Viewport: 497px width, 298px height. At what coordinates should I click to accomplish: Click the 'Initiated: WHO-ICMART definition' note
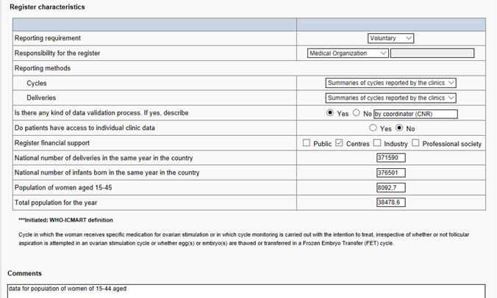point(65,220)
